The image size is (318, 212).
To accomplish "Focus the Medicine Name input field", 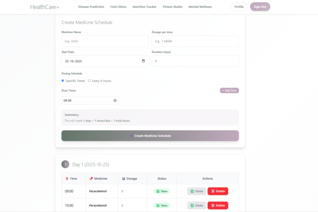I will click(x=105, y=41).
